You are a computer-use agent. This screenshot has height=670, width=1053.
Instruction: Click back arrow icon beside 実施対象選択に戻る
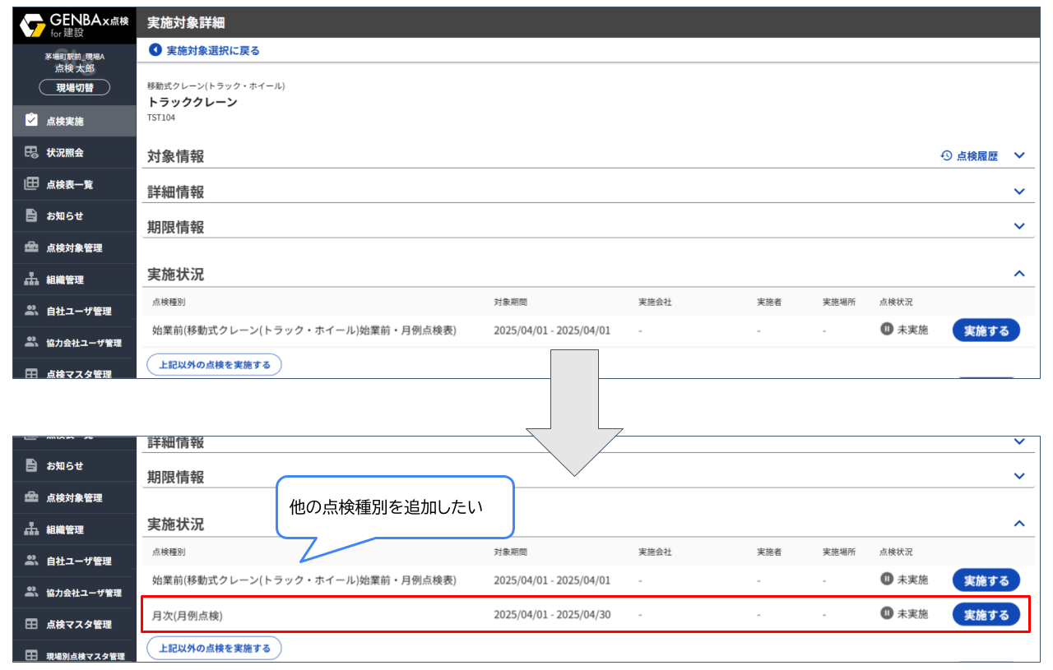click(155, 50)
